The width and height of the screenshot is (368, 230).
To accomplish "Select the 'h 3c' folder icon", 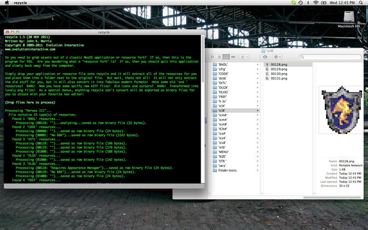I will [215, 101].
